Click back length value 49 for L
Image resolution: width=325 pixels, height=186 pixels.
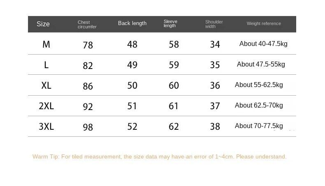click(132, 65)
